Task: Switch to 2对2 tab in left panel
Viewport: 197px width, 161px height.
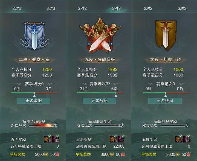Action: coord(17,8)
